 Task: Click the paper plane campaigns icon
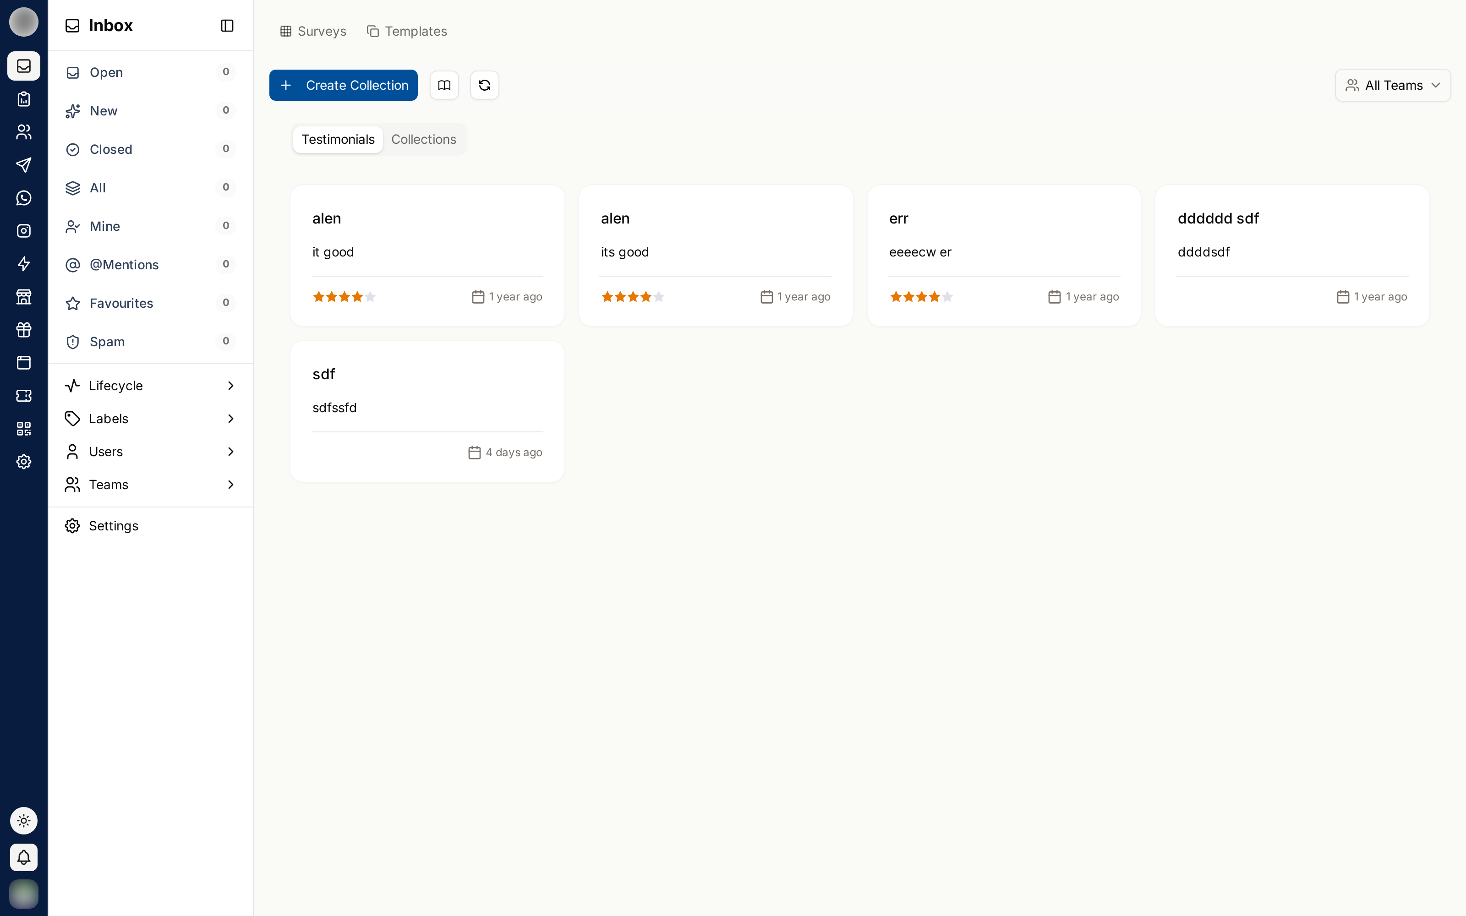24,165
